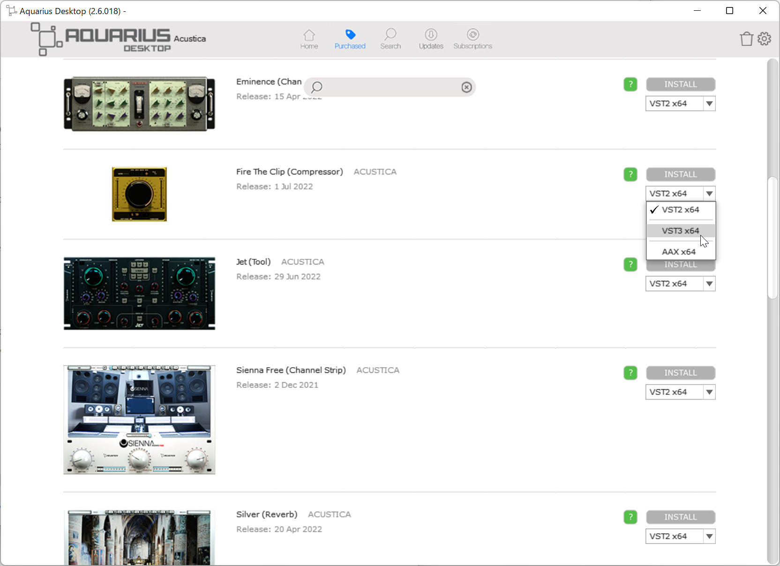Click the vertical scrollbar thumb
Screen dimensions: 780x566
[x=772, y=237]
